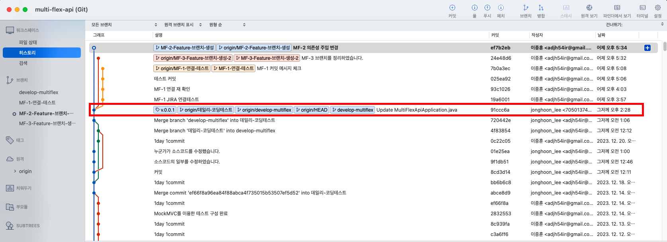Click the v.0.0.1 tag label
The height and width of the screenshot is (242, 667).
tap(165, 110)
